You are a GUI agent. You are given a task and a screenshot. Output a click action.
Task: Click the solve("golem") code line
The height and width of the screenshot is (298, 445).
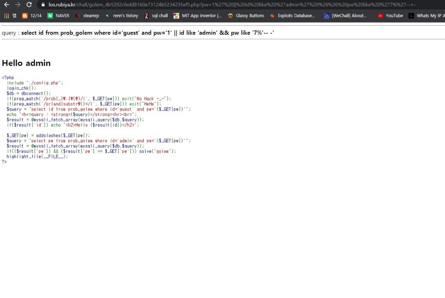pos(91,151)
